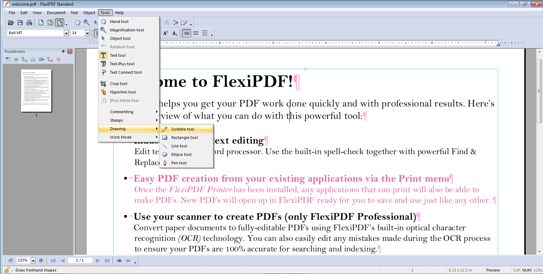Open the font size 14 dropdown
543x274 pixels.
point(87,33)
